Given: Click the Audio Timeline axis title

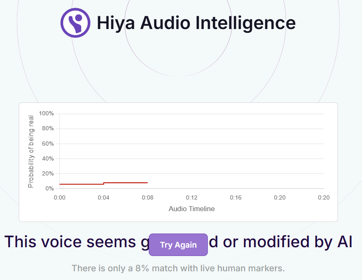Looking at the screenshot, I should 192,209.
